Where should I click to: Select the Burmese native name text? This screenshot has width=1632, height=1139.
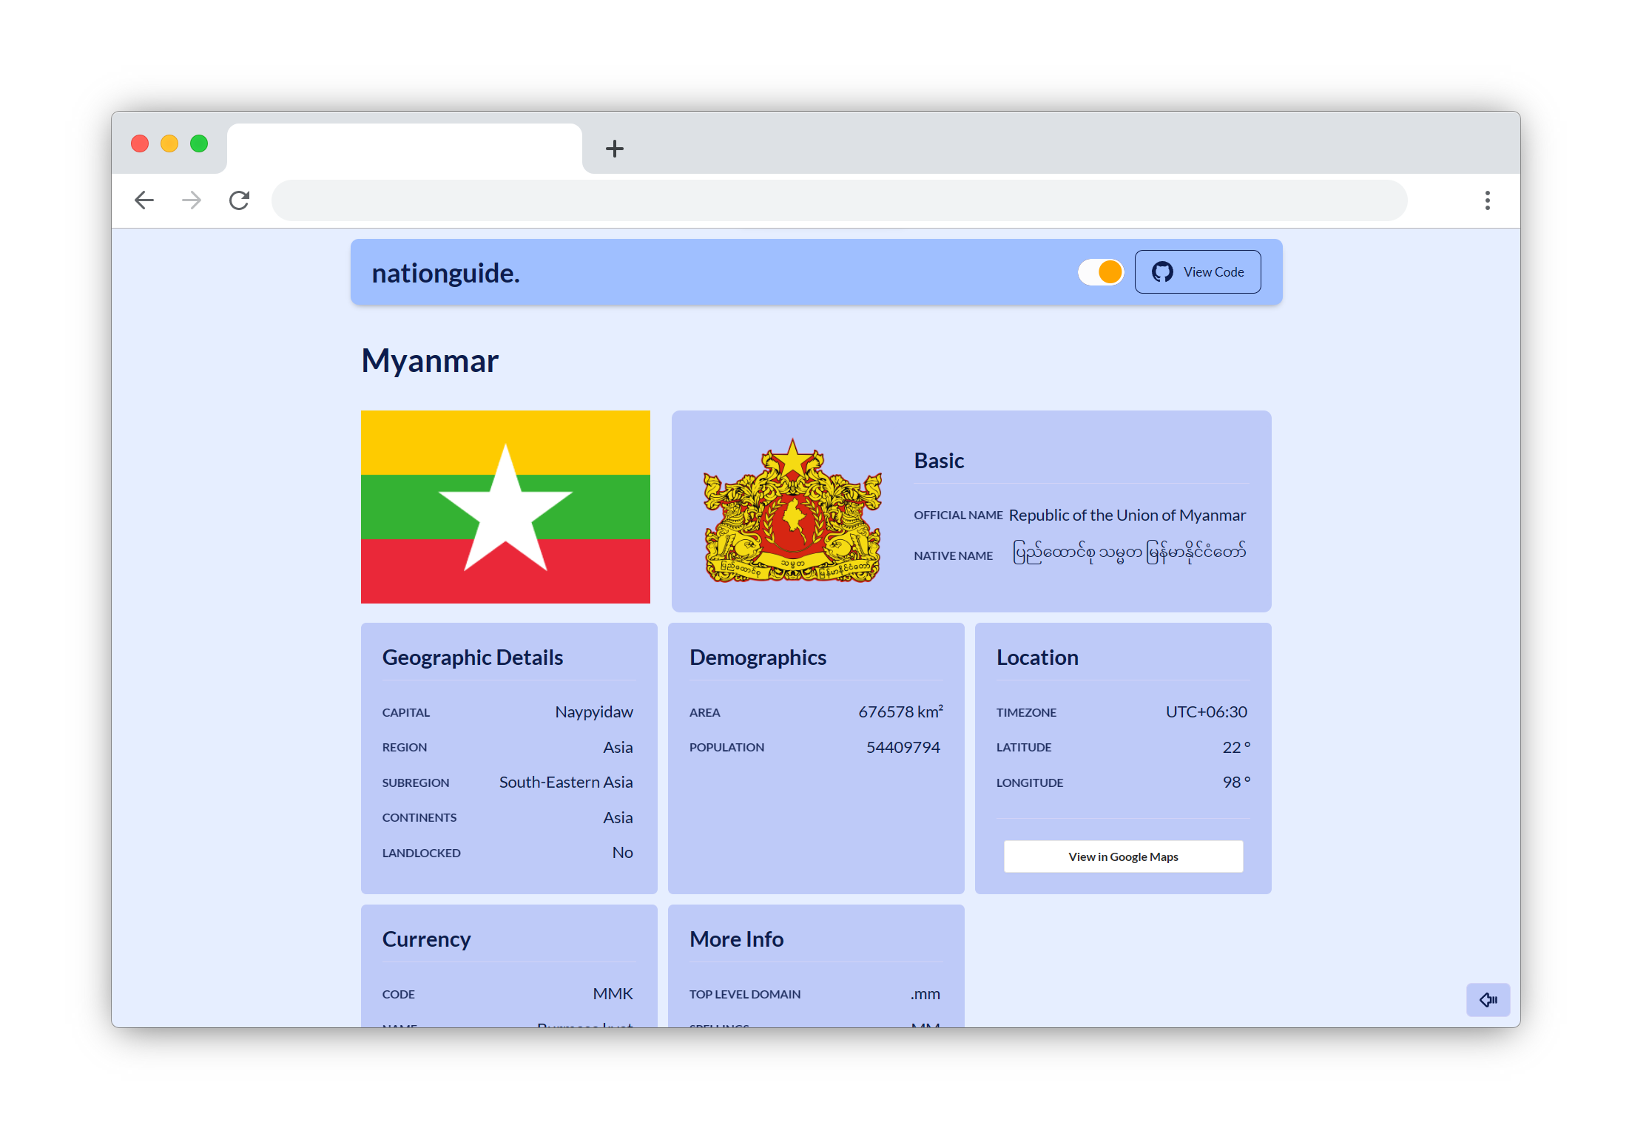(x=1130, y=553)
